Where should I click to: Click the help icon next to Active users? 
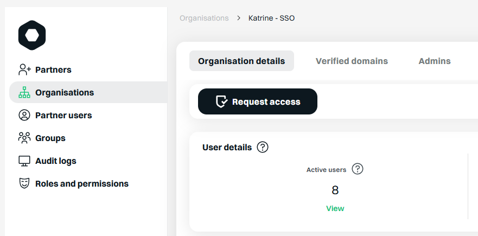coord(358,169)
